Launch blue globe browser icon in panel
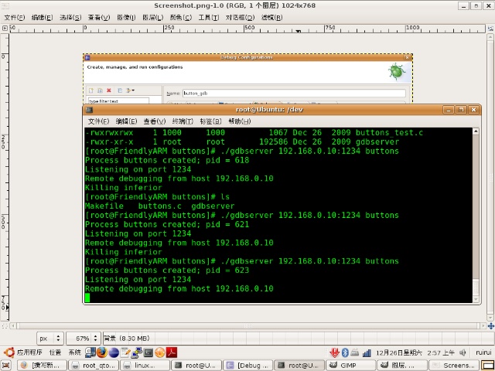 point(114,352)
